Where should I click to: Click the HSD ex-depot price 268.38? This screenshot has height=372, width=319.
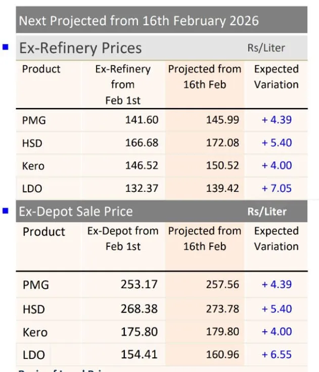pos(139,308)
